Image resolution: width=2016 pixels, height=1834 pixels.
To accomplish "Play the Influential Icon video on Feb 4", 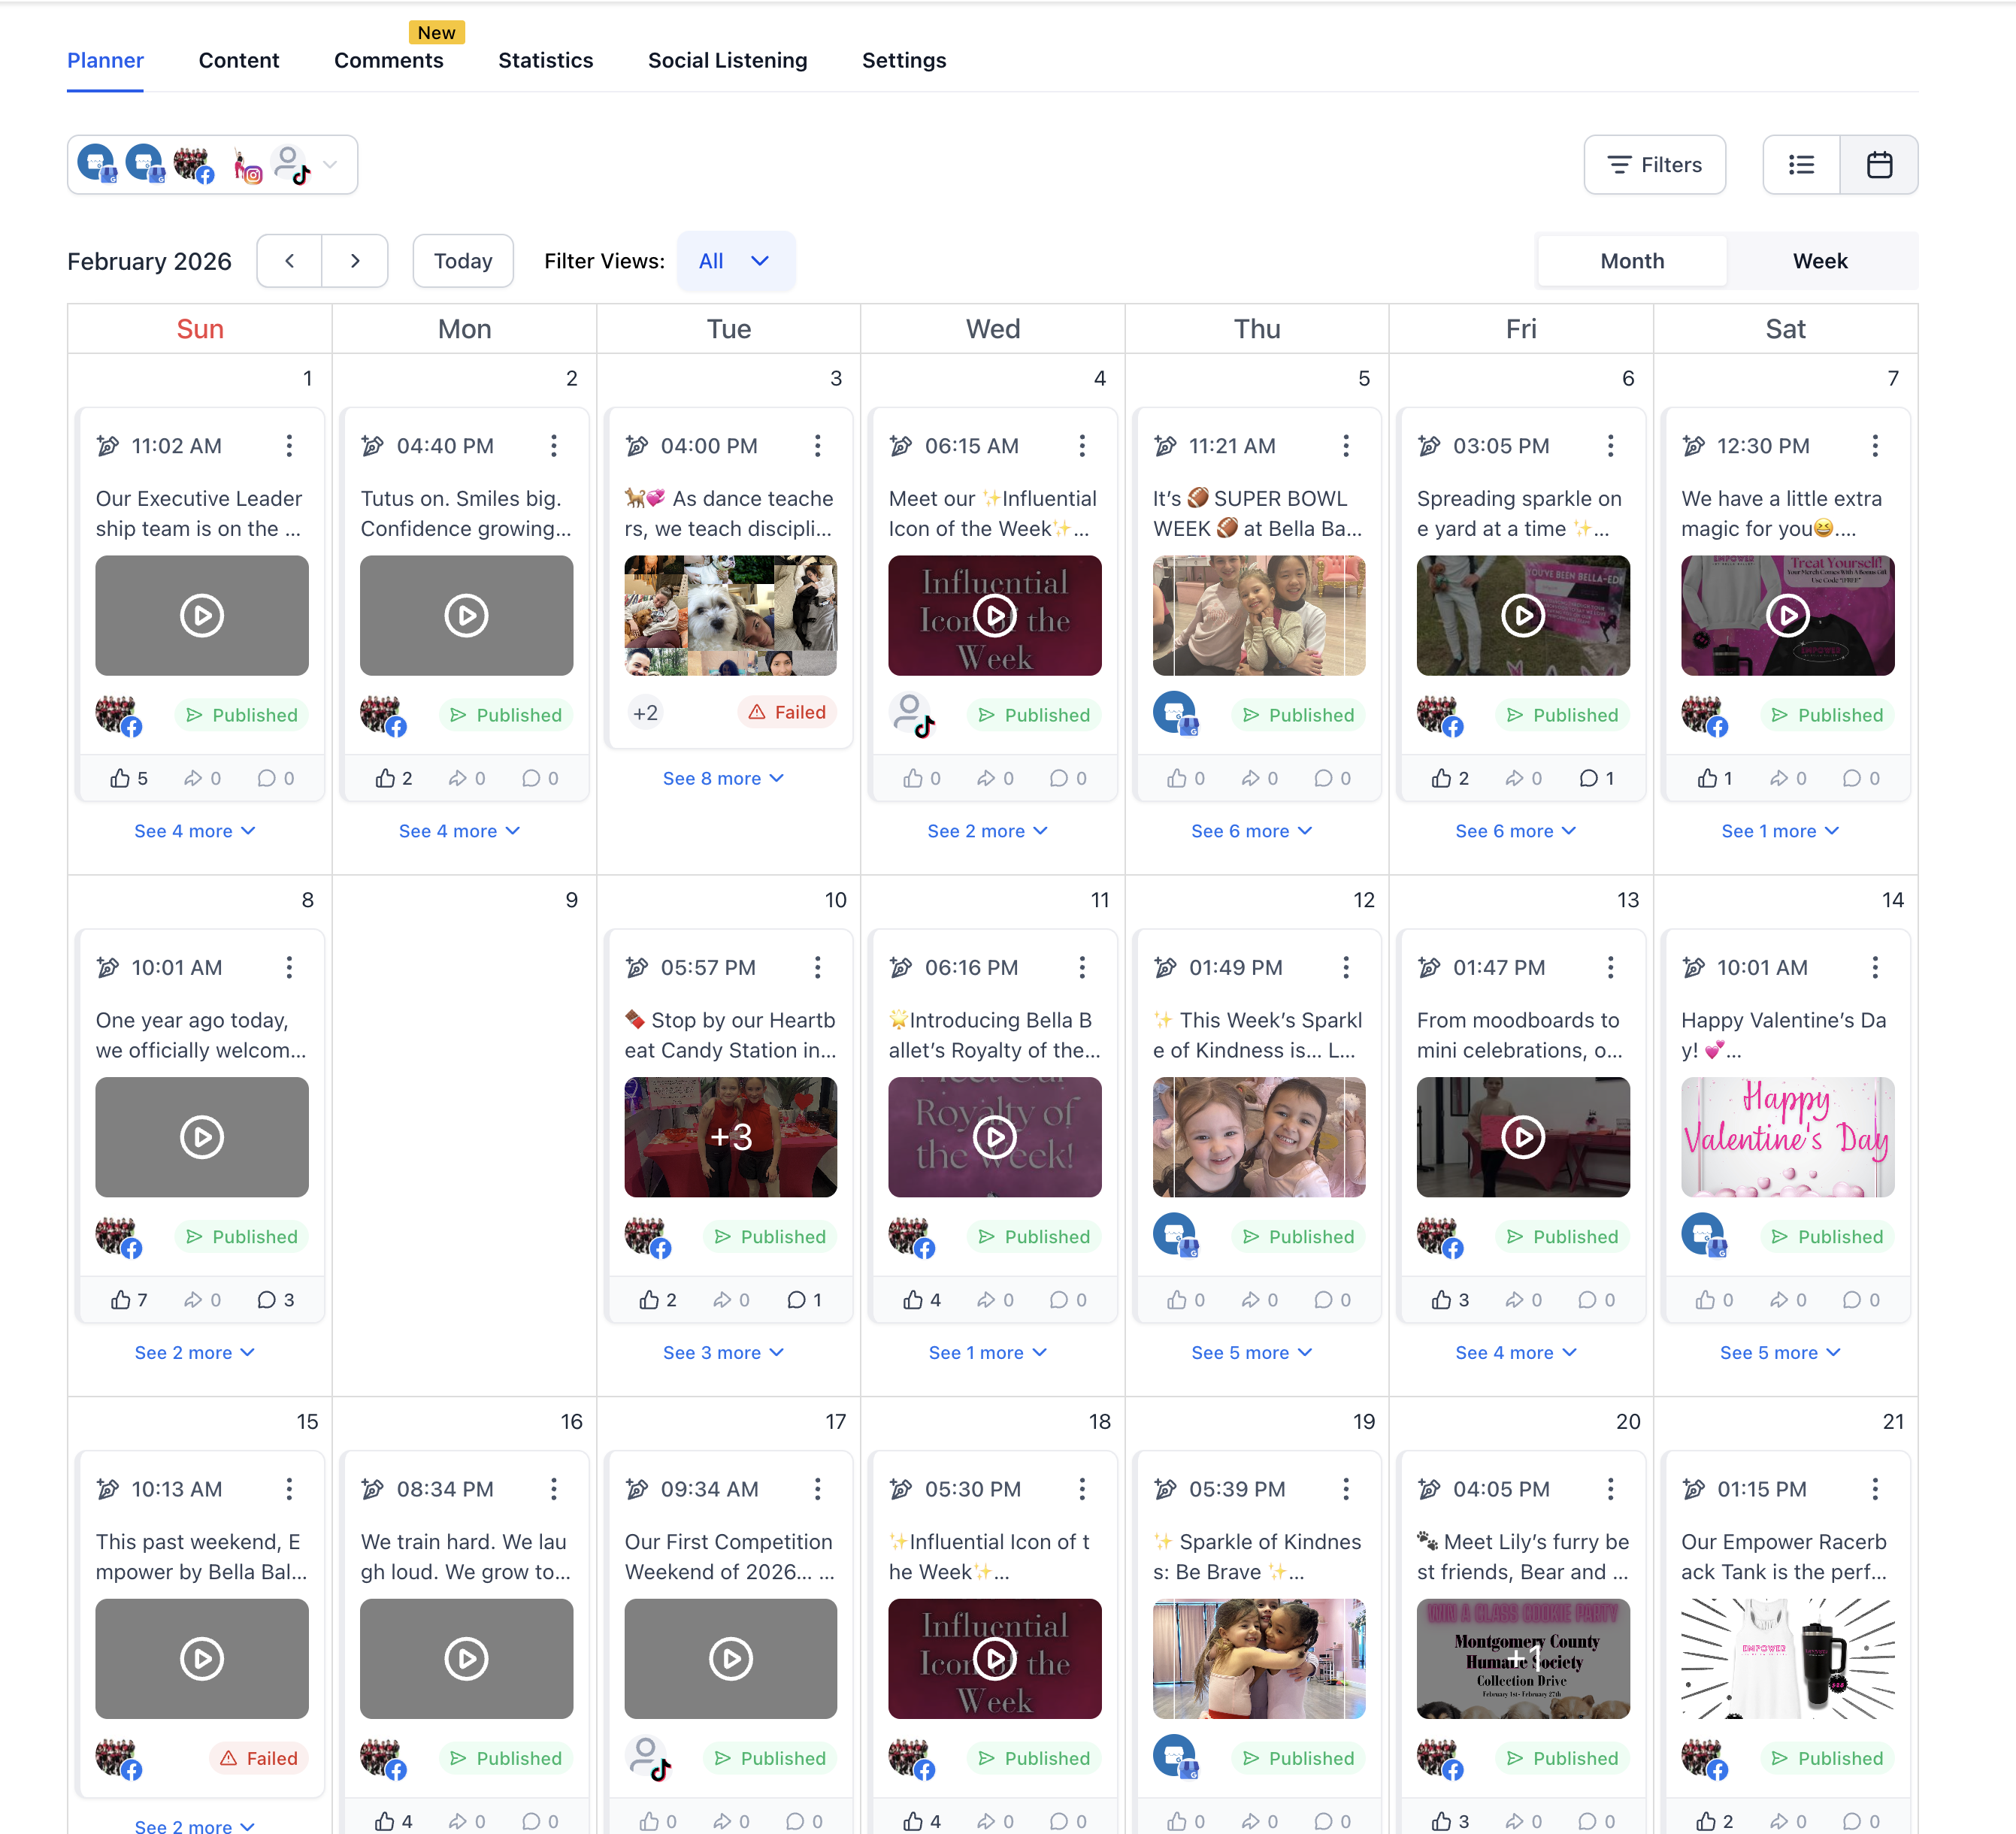I will click(x=995, y=616).
